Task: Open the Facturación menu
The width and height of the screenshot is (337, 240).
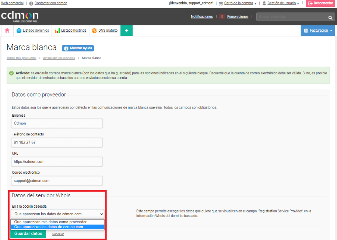Action: (318, 31)
